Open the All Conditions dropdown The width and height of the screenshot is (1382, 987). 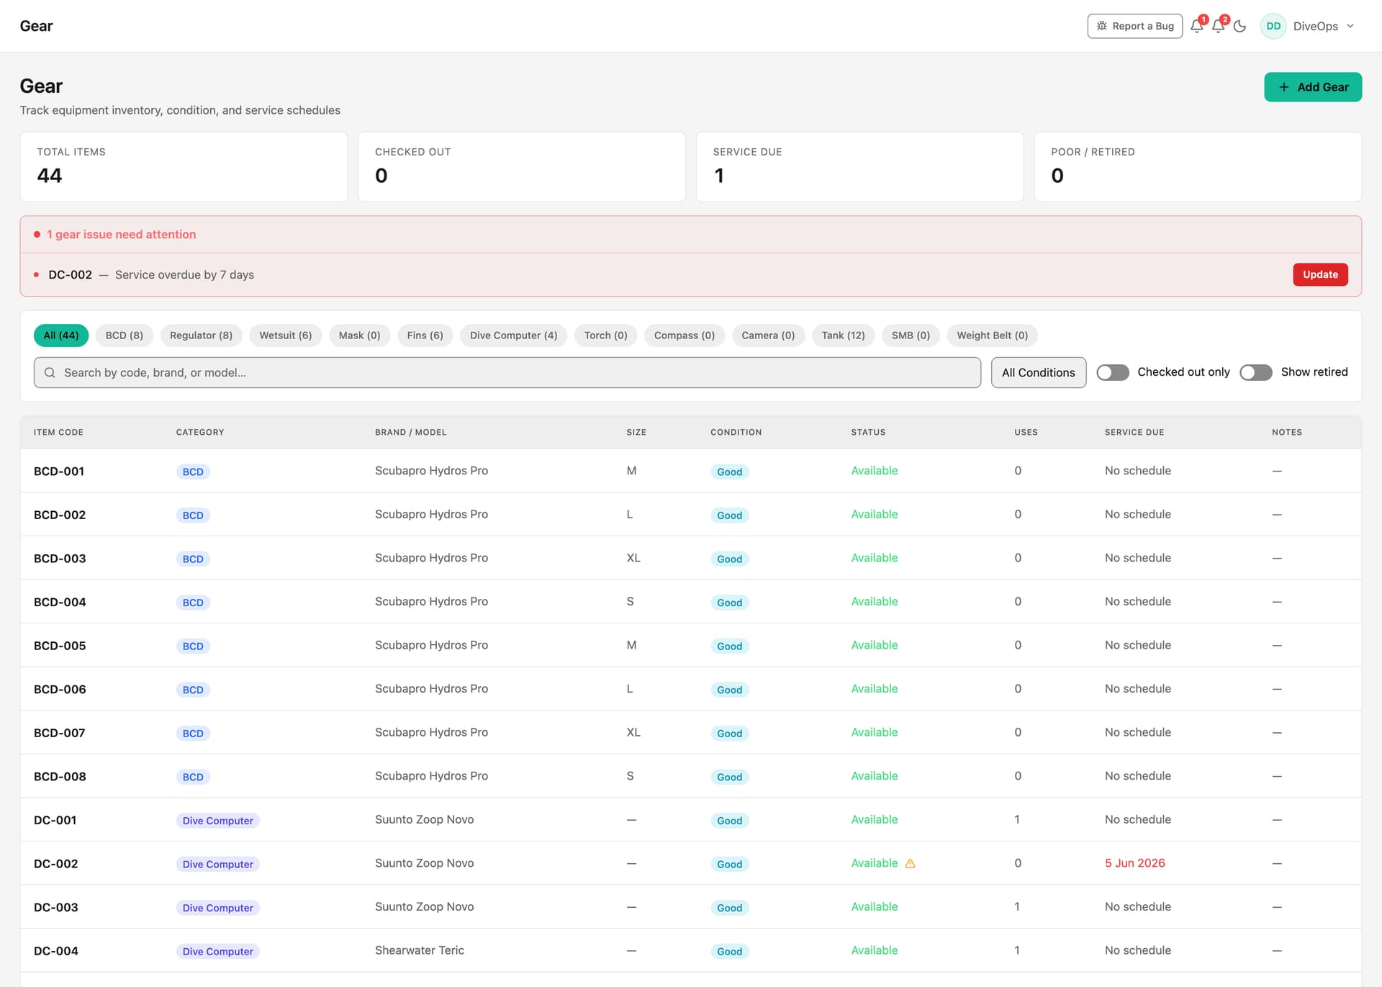point(1038,372)
